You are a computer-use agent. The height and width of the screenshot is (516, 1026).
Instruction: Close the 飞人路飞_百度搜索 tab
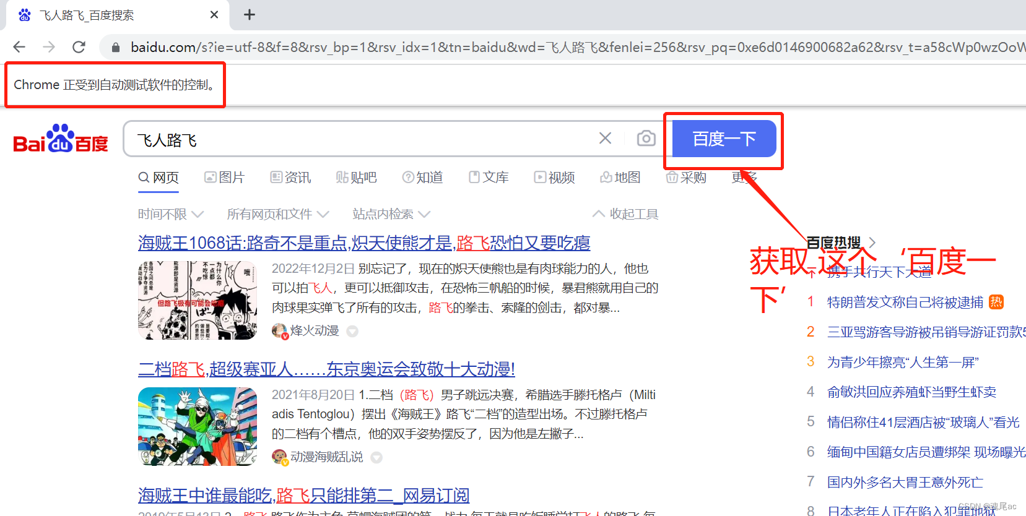(x=214, y=15)
